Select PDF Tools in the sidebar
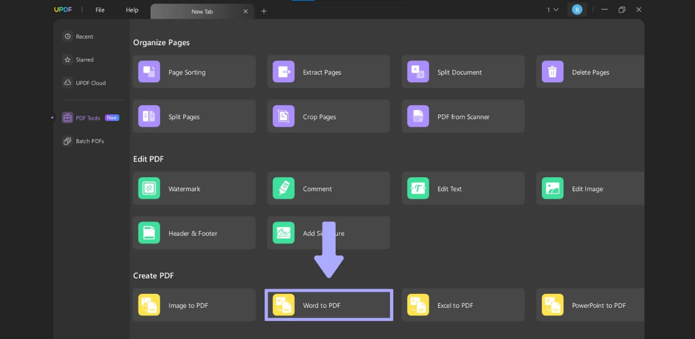This screenshot has width=695, height=339. [88, 118]
